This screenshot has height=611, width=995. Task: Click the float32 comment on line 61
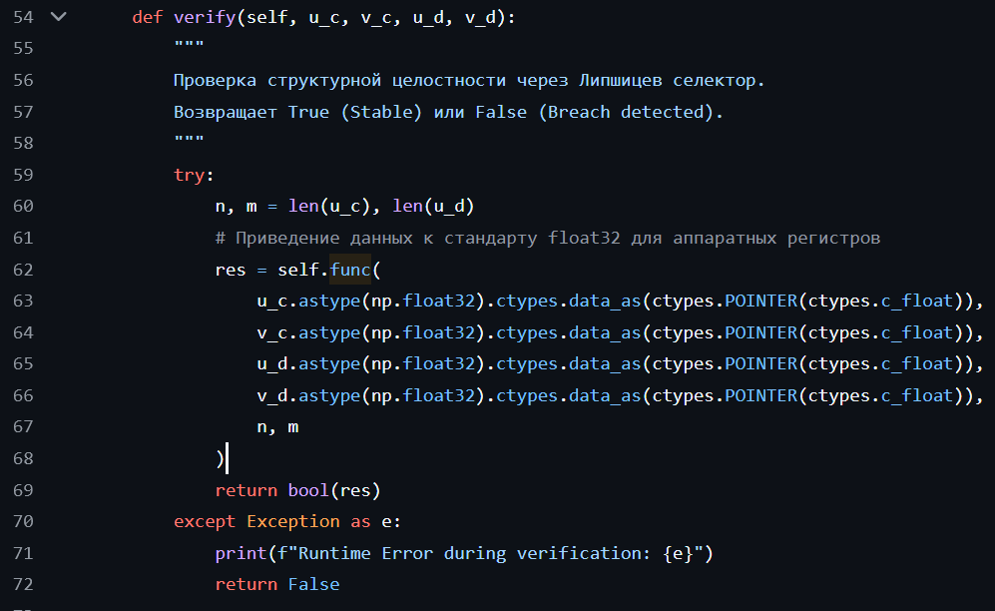click(548, 238)
